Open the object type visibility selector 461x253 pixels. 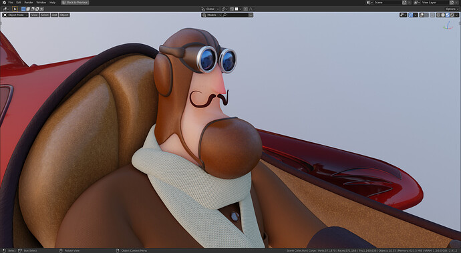[403, 15]
